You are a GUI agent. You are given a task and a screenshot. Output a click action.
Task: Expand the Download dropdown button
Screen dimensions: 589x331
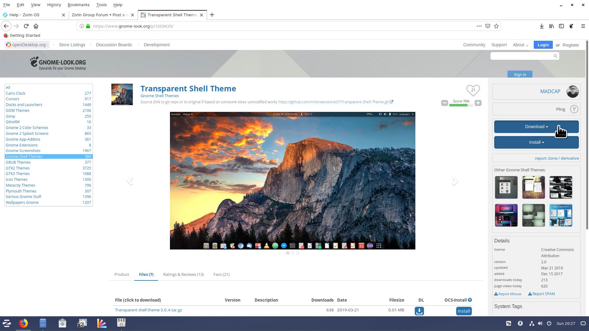click(536, 127)
